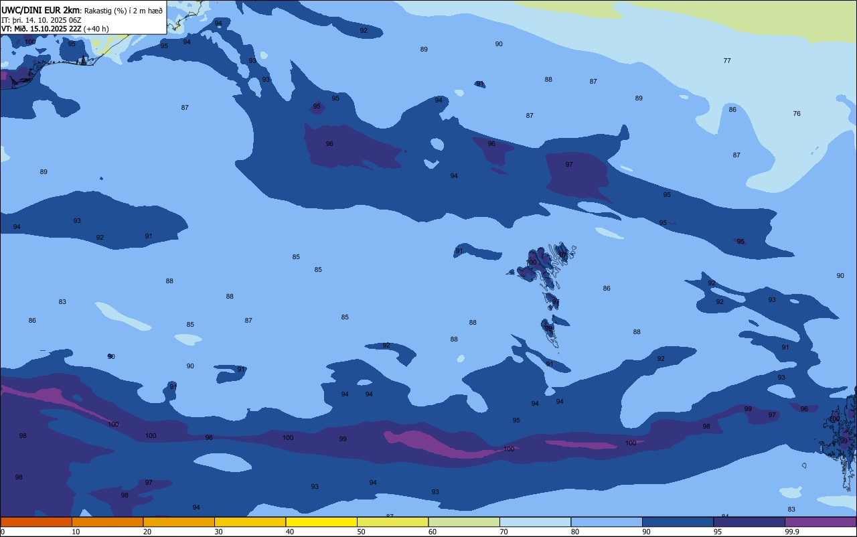
Task: Click the map humidity value 76
Action: 797,114
